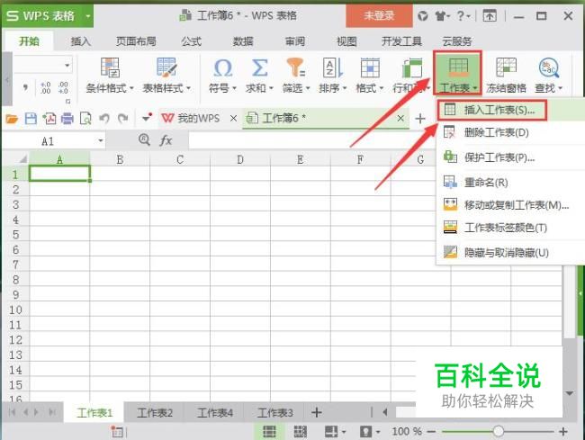Expand the 筛选 dropdown arrow
Screen dimensions: 585x440
point(308,89)
